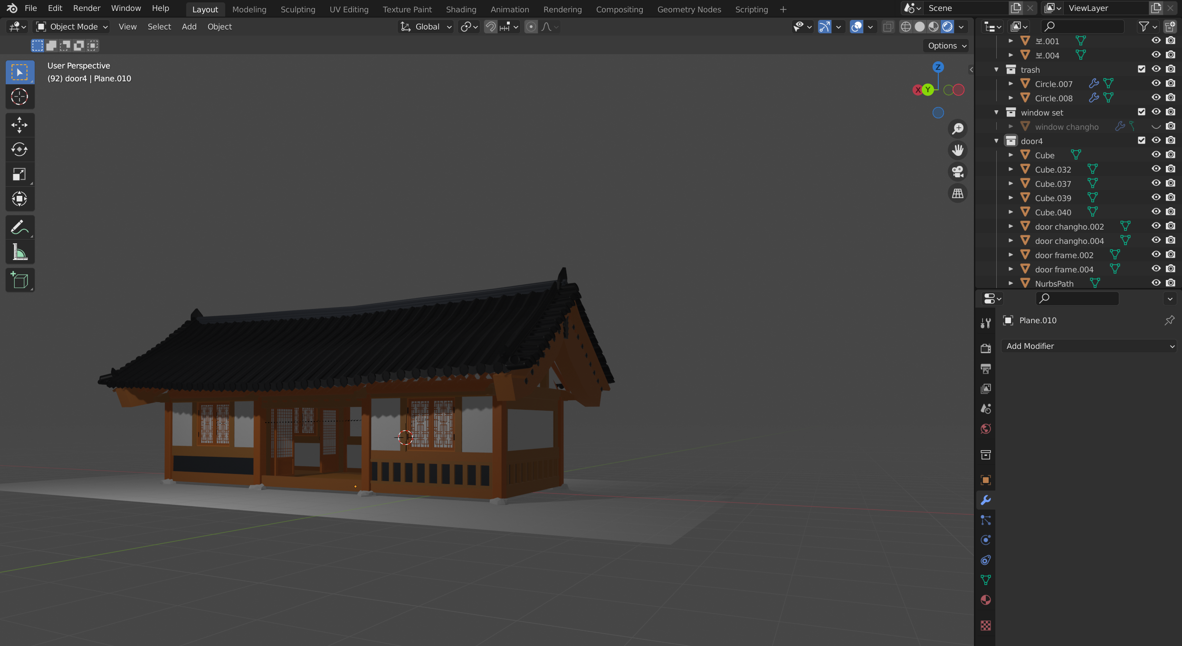The width and height of the screenshot is (1182, 646).
Task: Uncheck the door4 collection checkbox
Action: pos(1142,141)
